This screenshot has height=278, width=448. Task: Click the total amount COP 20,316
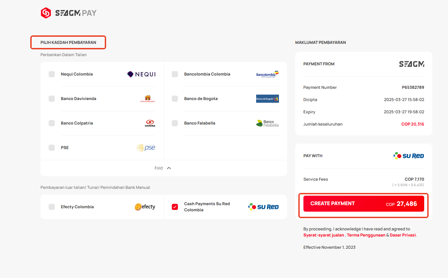[x=413, y=124]
